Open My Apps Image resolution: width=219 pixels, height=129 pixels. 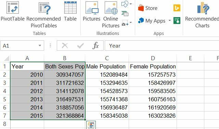[152, 21]
